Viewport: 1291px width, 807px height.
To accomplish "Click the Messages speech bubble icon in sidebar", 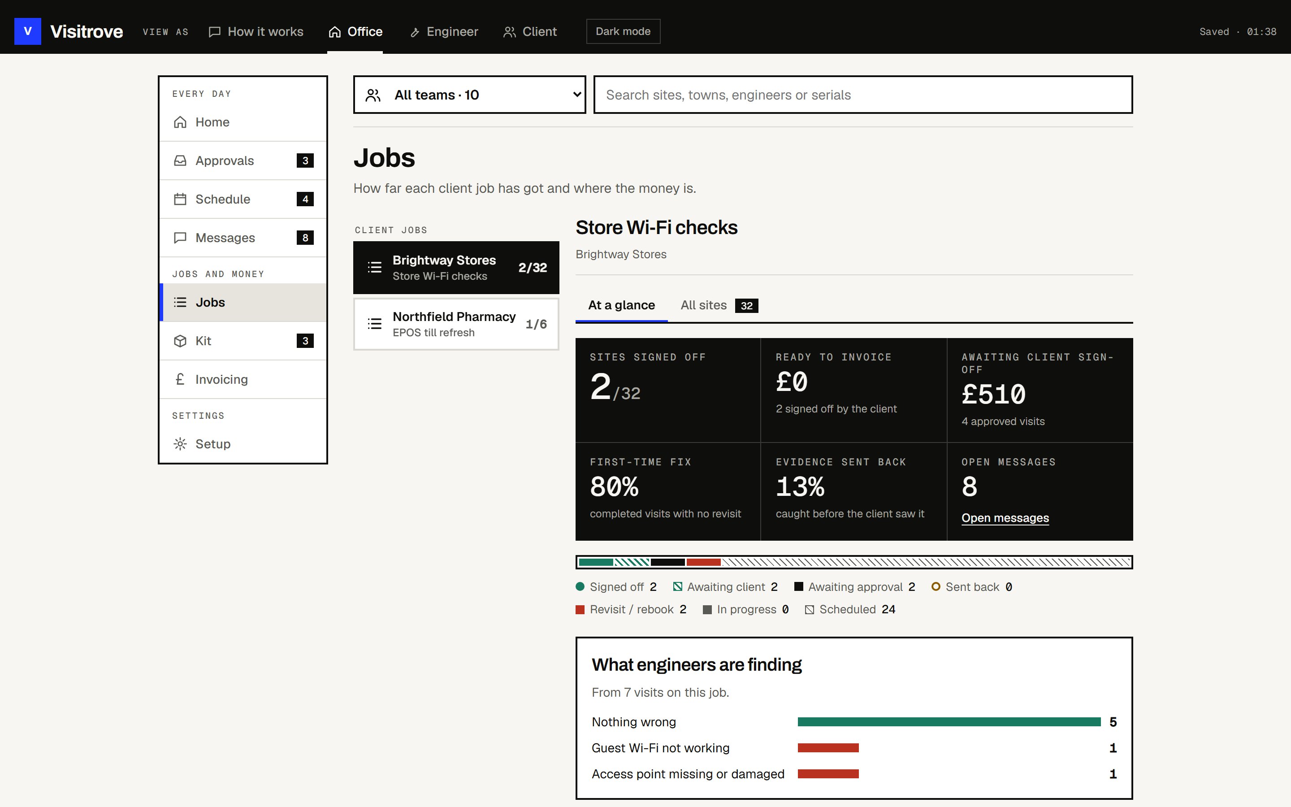I will pos(180,238).
